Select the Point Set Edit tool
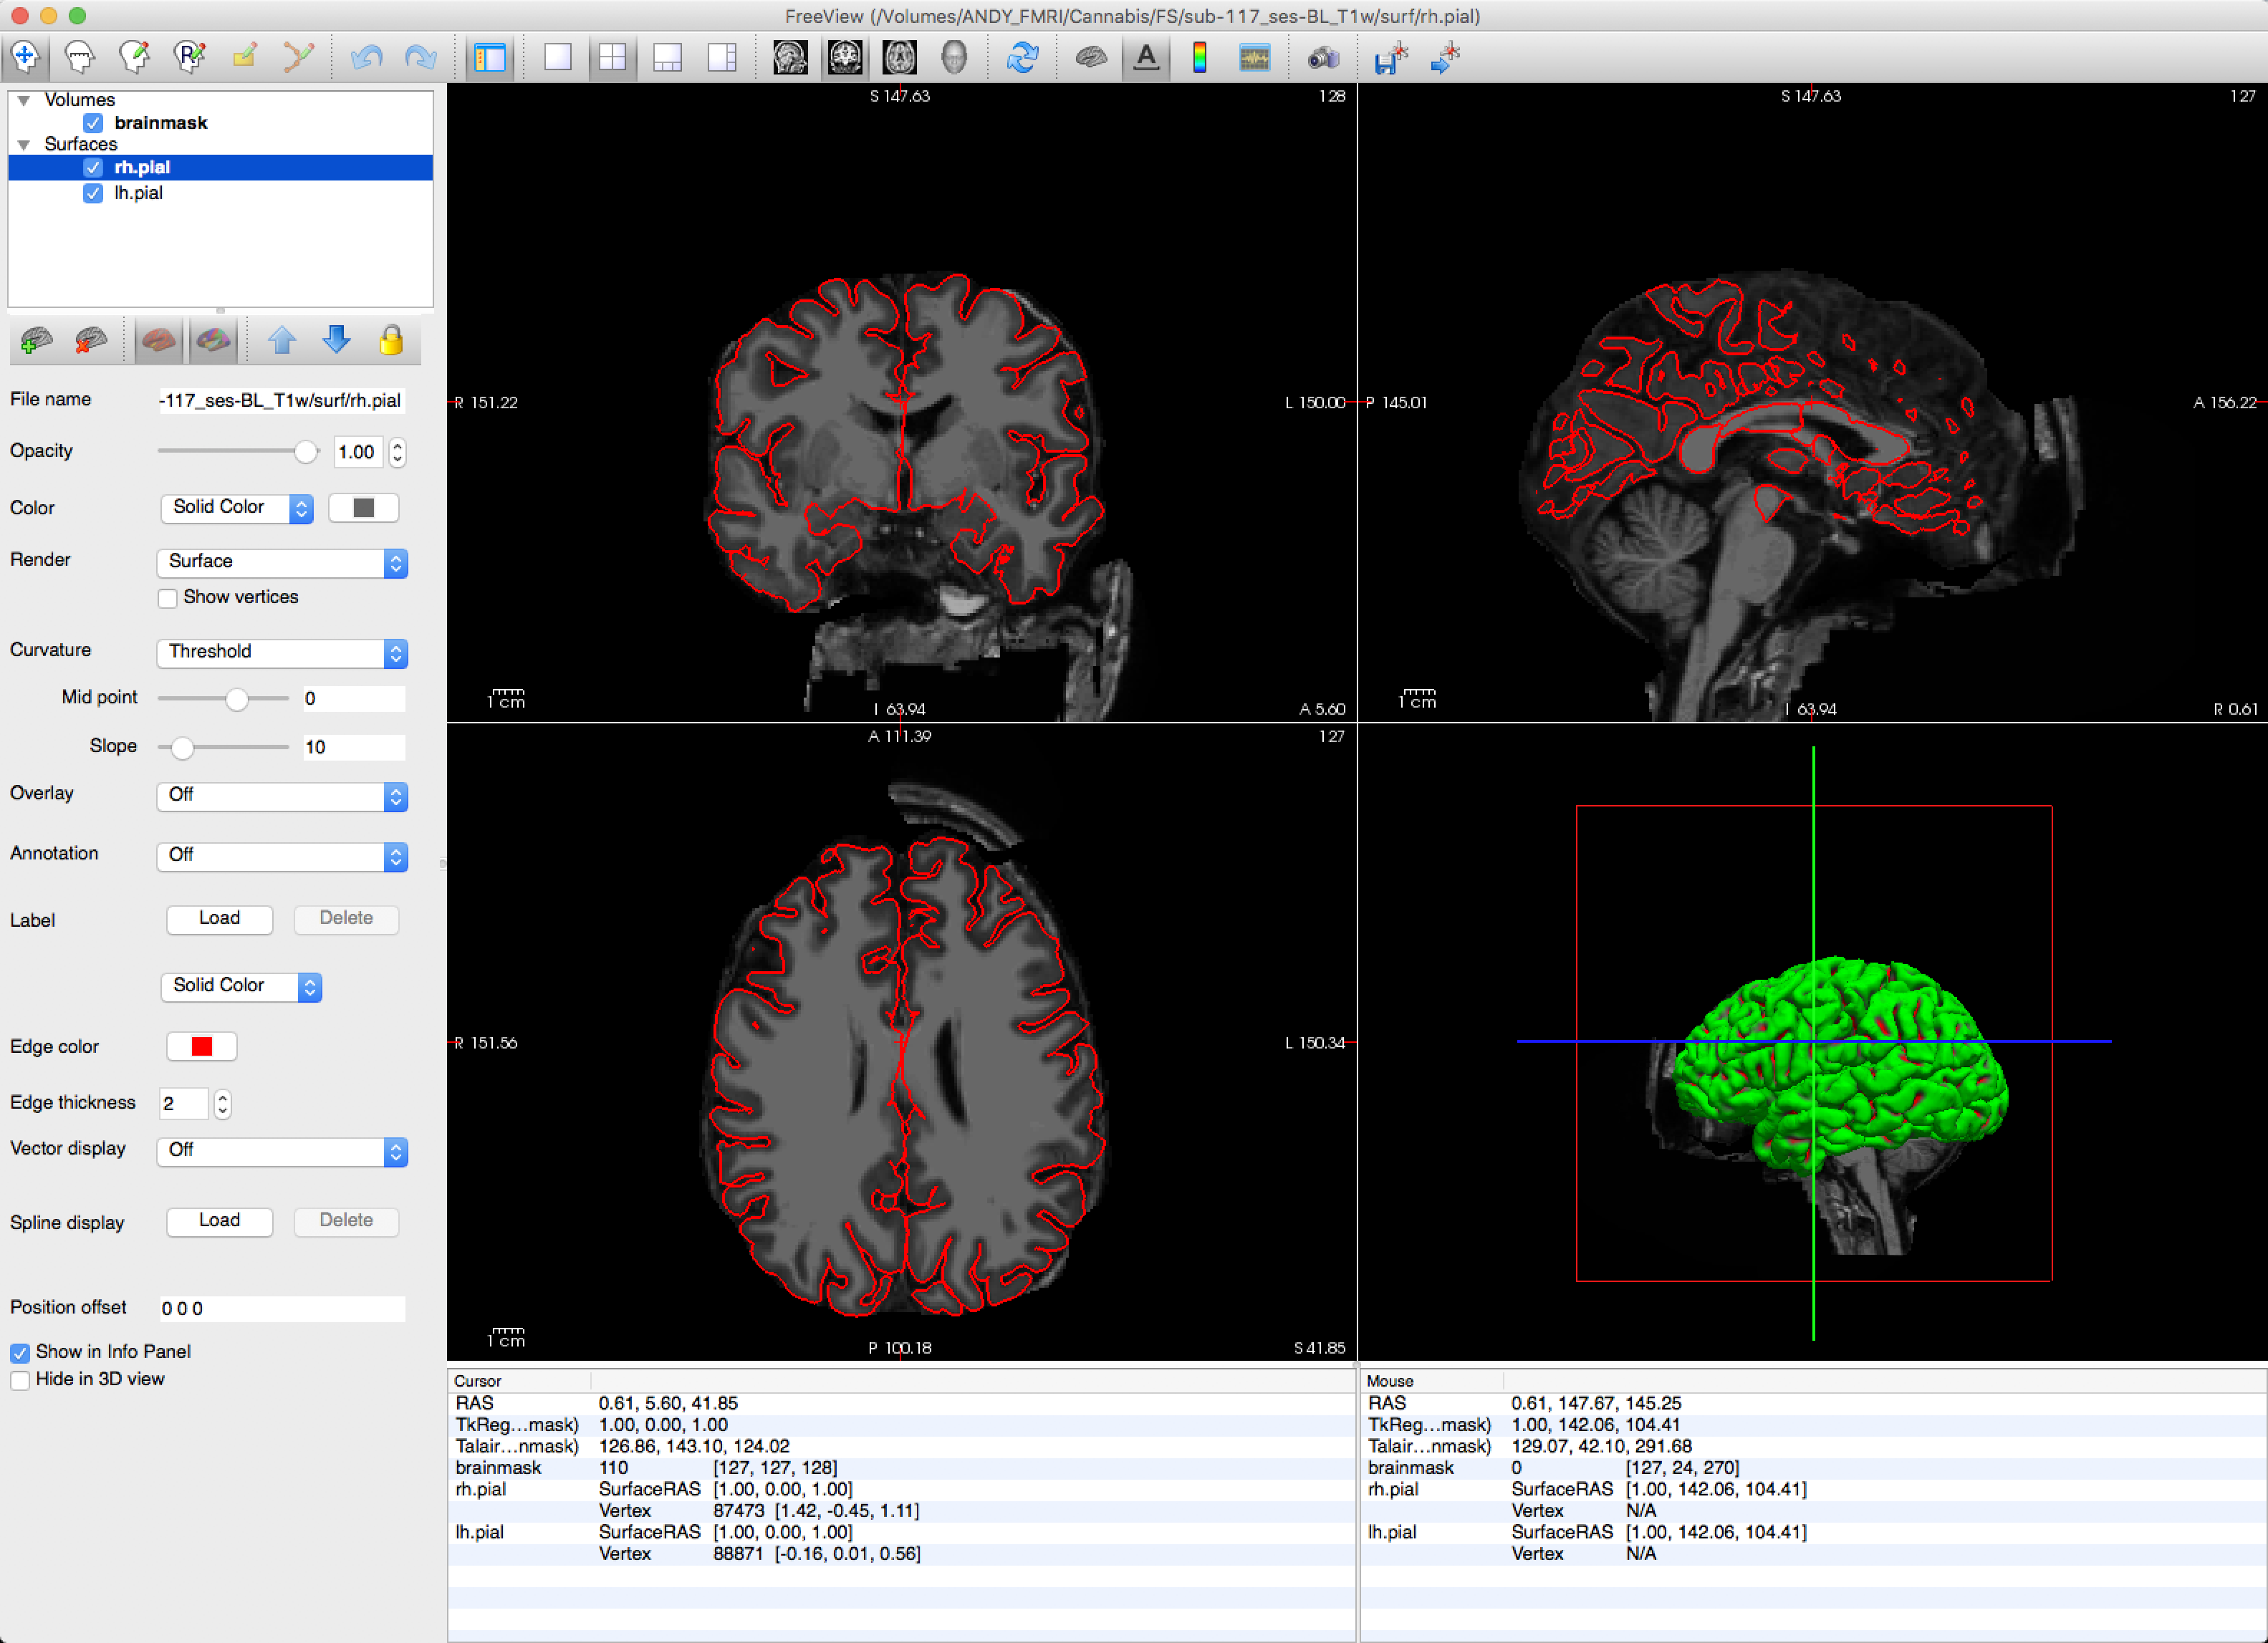Viewport: 2268px width, 1643px height. pyautogui.click(x=298, y=56)
